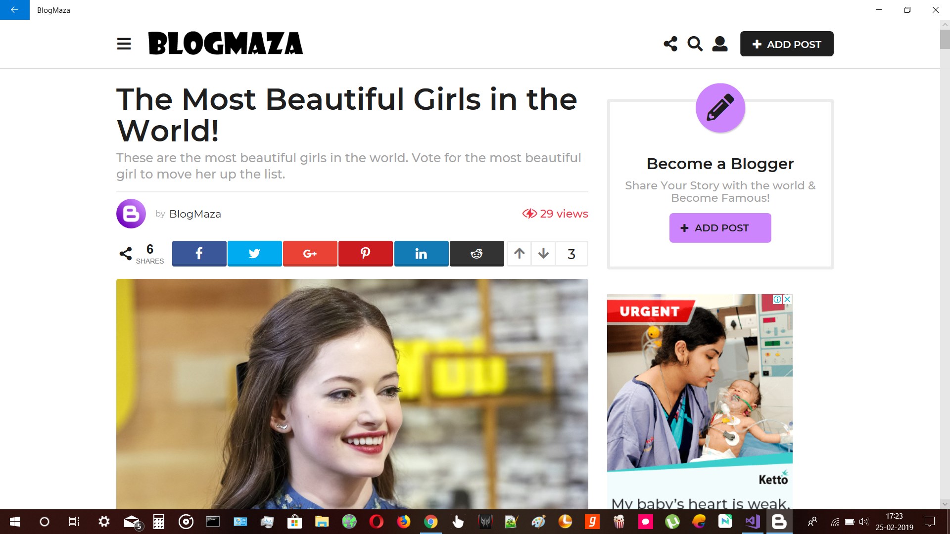The image size is (950, 534).
Task: Upvote the post with up arrow
Action: [x=519, y=254]
